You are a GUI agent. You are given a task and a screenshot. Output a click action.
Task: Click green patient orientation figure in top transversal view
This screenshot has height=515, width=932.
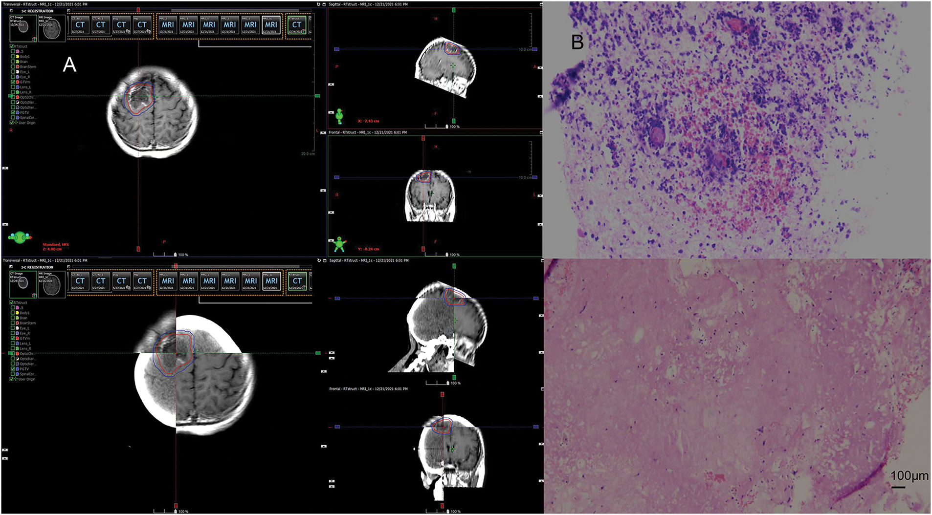tap(20, 238)
